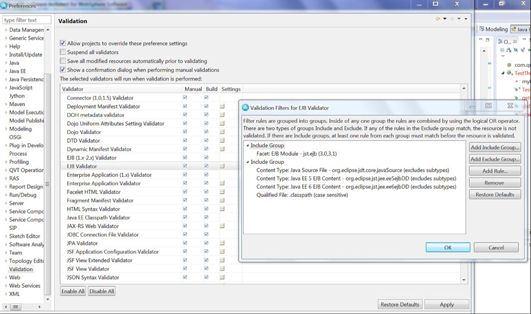Open settings icon for JPA Validator

tap(222, 243)
